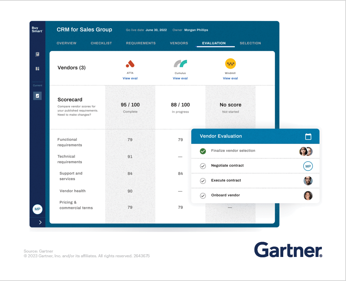Click the MP avatar in sidebar
The image size is (346, 281).
38,209
